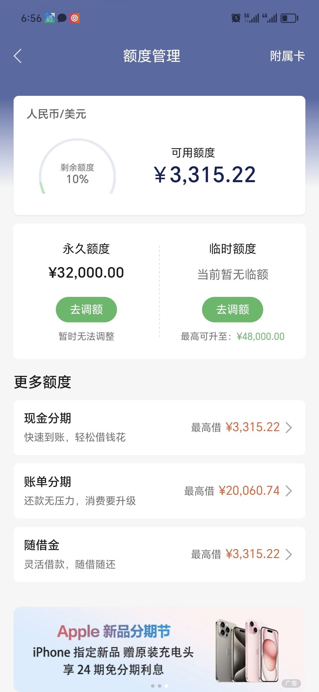Open the 账单分期 bill installment row
Screen dimensions: 319x692
tap(159, 491)
